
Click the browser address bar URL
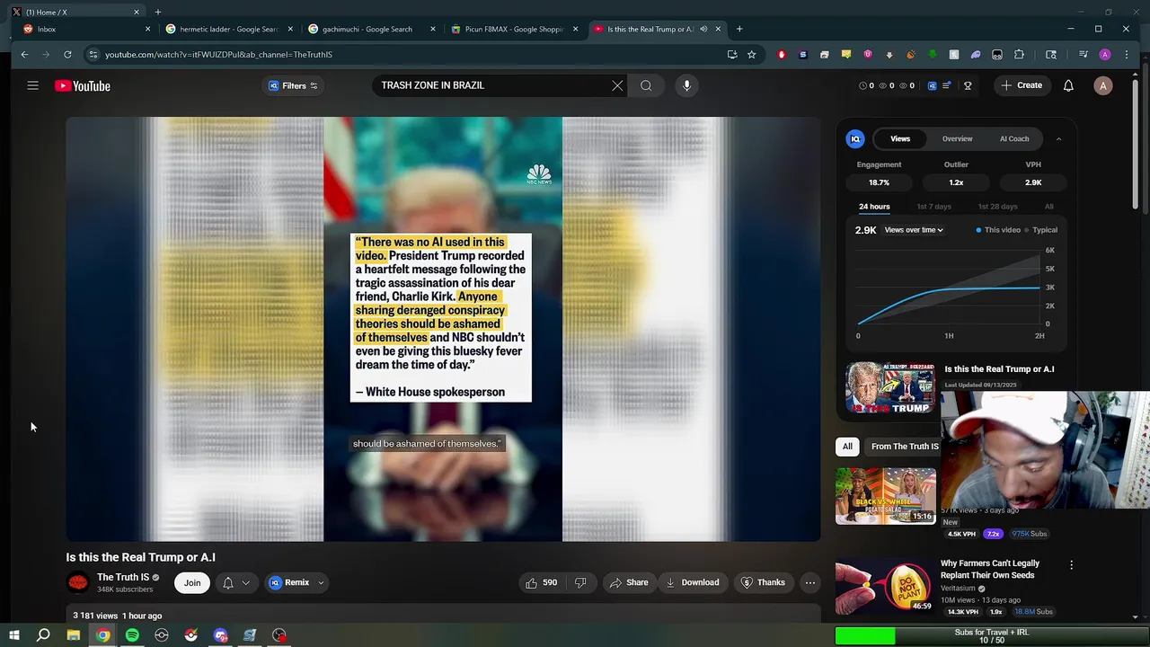coord(218,54)
